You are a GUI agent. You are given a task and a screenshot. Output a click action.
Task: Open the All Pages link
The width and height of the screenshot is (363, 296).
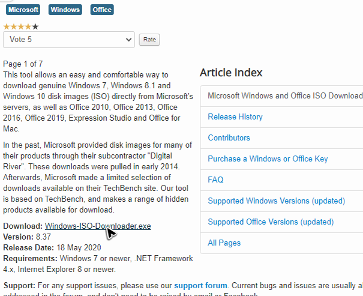(x=224, y=243)
